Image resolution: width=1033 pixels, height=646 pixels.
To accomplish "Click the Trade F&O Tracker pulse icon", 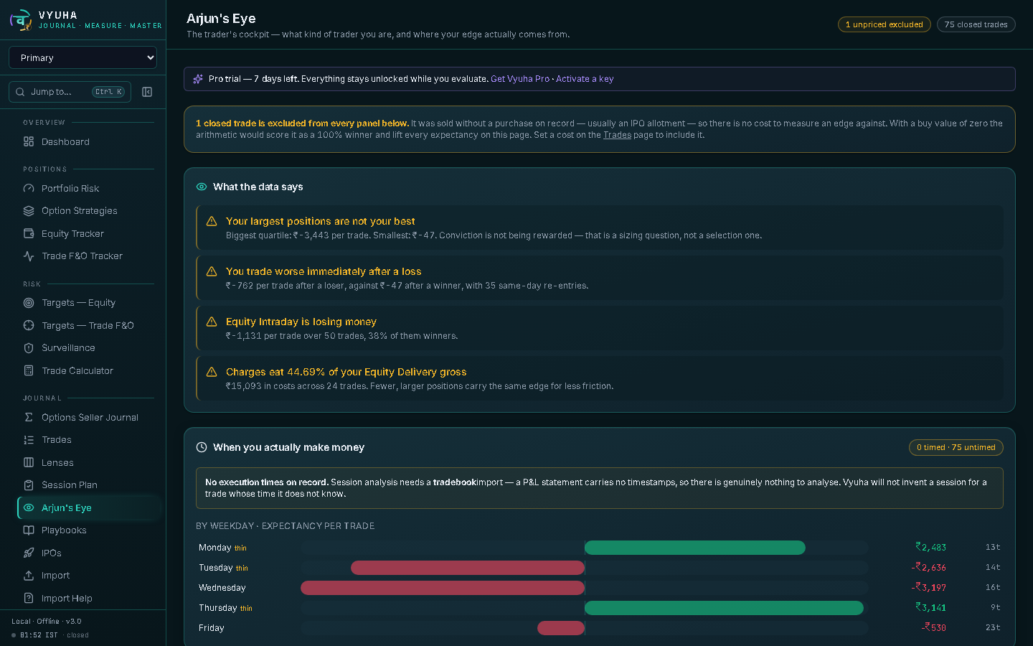I will pyautogui.click(x=29, y=256).
